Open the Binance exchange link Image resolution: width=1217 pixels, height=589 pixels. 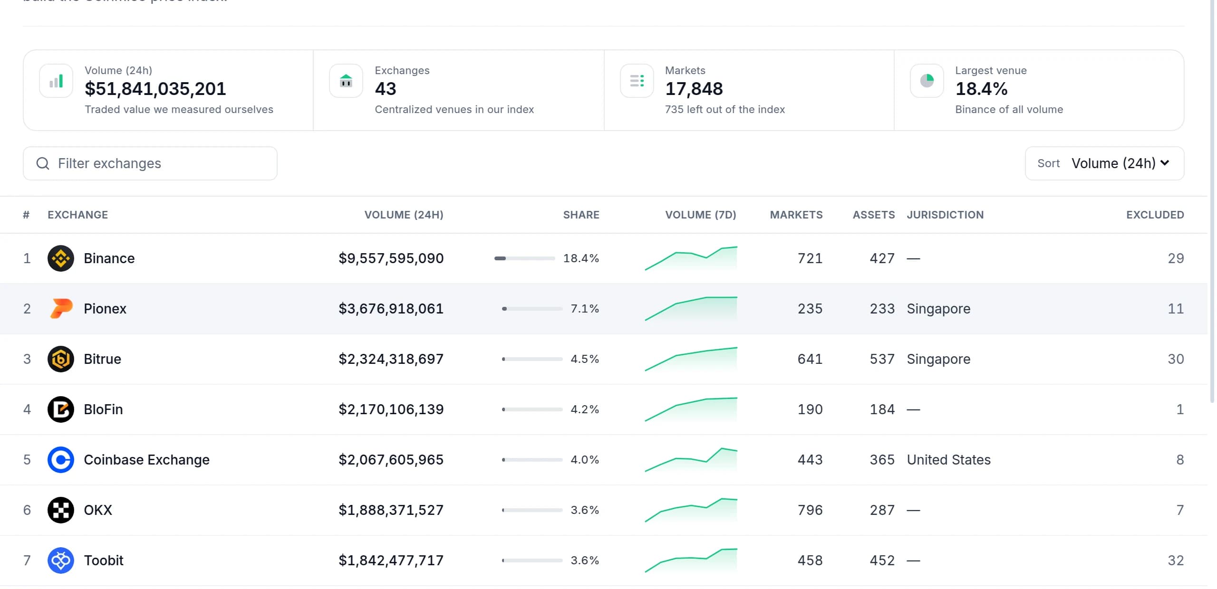pos(109,258)
